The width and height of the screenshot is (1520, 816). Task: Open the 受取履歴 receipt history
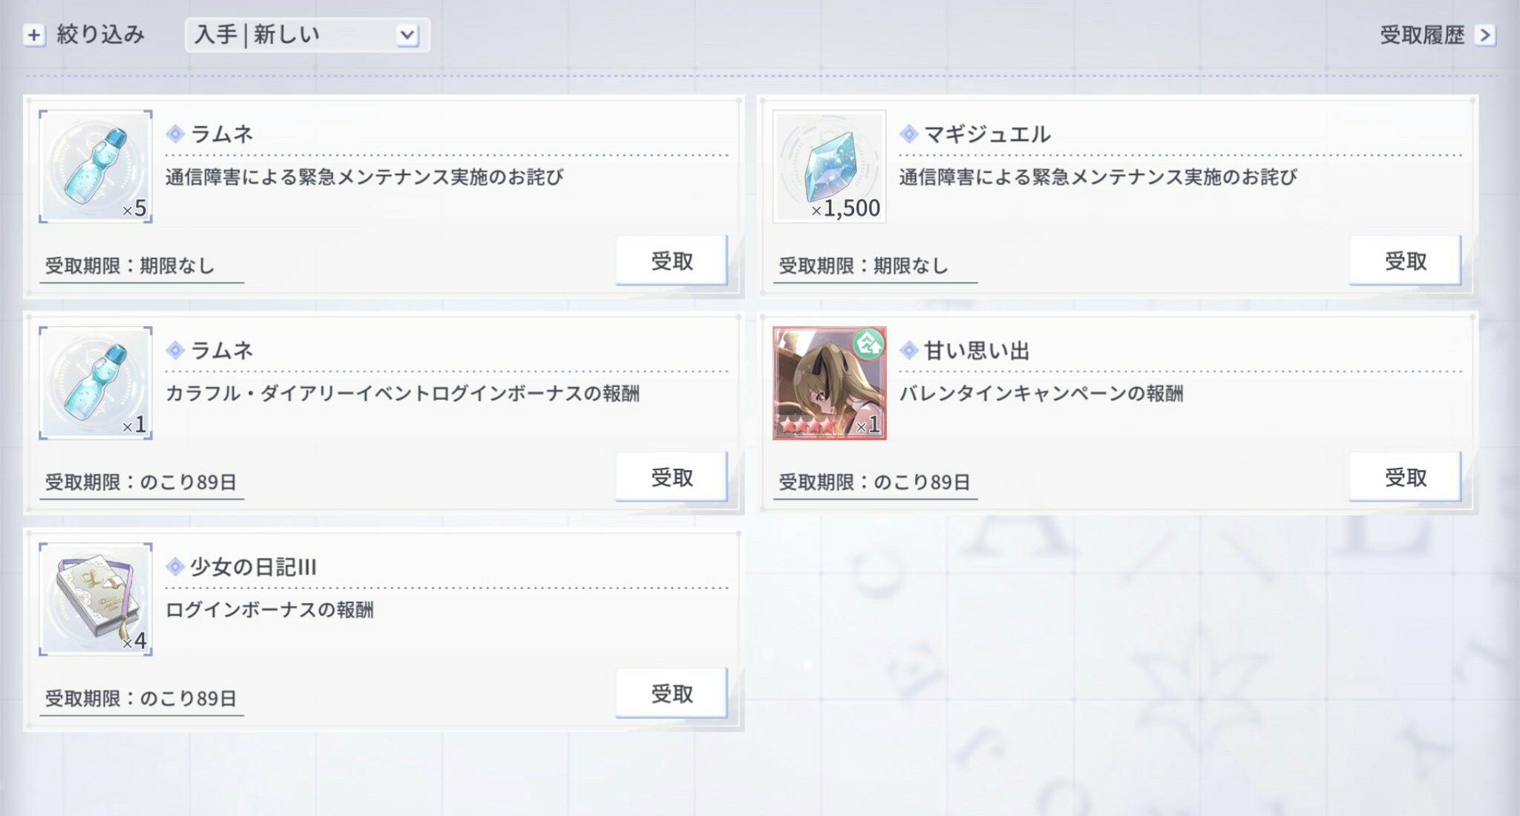click(1421, 35)
